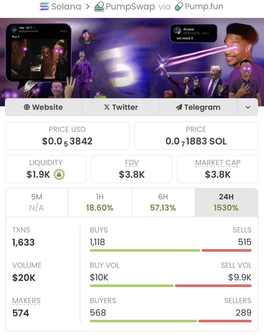Click the PumpSwap logo icon
Viewport: 264px width, 335px height.
(99, 7)
